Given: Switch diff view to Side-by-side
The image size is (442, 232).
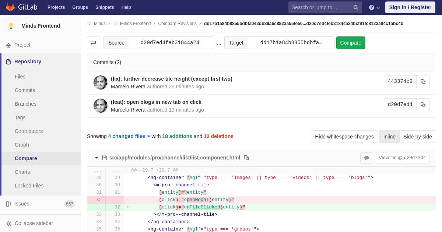Looking at the screenshot, I should pyautogui.click(x=418, y=137).
